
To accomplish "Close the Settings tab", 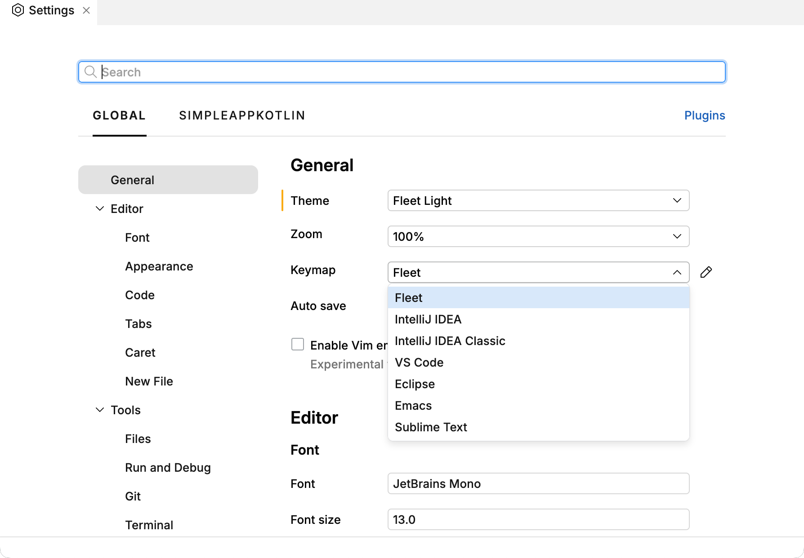I will pos(86,10).
